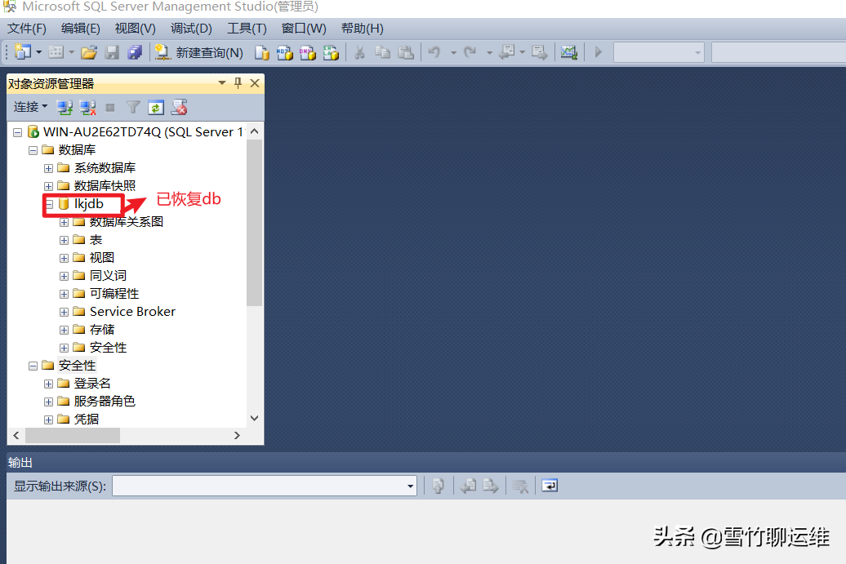Select the 存储 storage folder

tap(102, 330)
